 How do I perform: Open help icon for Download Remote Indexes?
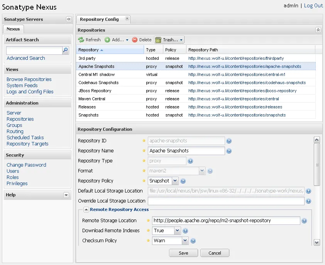(185, 231)
